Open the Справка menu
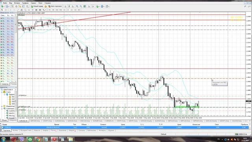 pyautogui.click(x=48, y=3)
